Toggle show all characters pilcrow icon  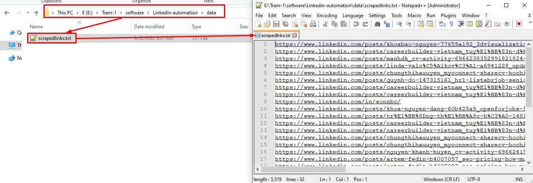(451, 24)
